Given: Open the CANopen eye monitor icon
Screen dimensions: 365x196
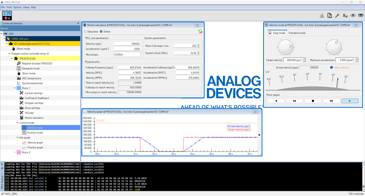Looking at the screenshot, I should [x=361, y=16].
